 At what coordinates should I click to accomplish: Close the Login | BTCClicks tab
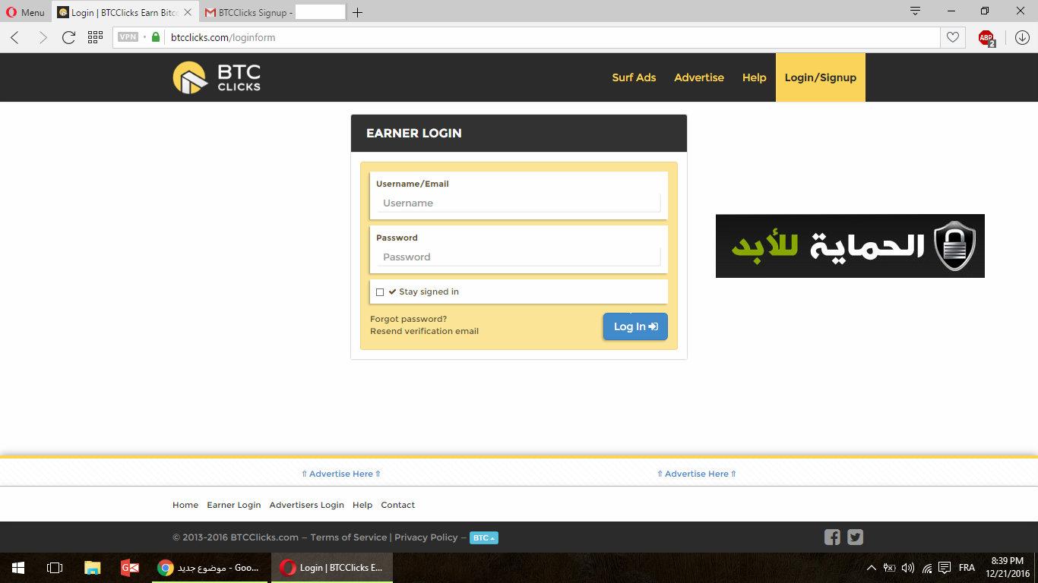click(188, 12)
